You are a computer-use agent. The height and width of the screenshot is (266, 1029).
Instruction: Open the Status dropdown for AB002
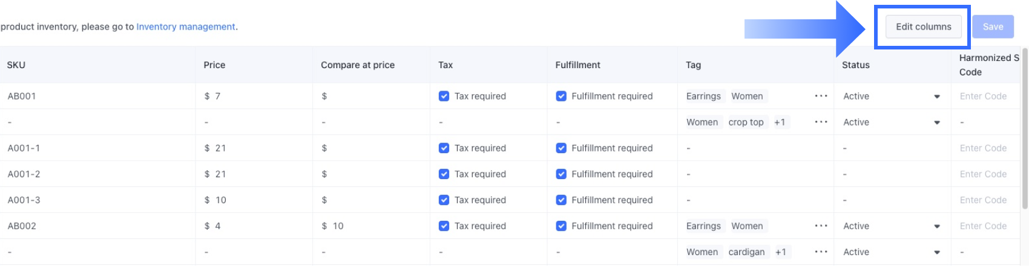coord(936,226)
